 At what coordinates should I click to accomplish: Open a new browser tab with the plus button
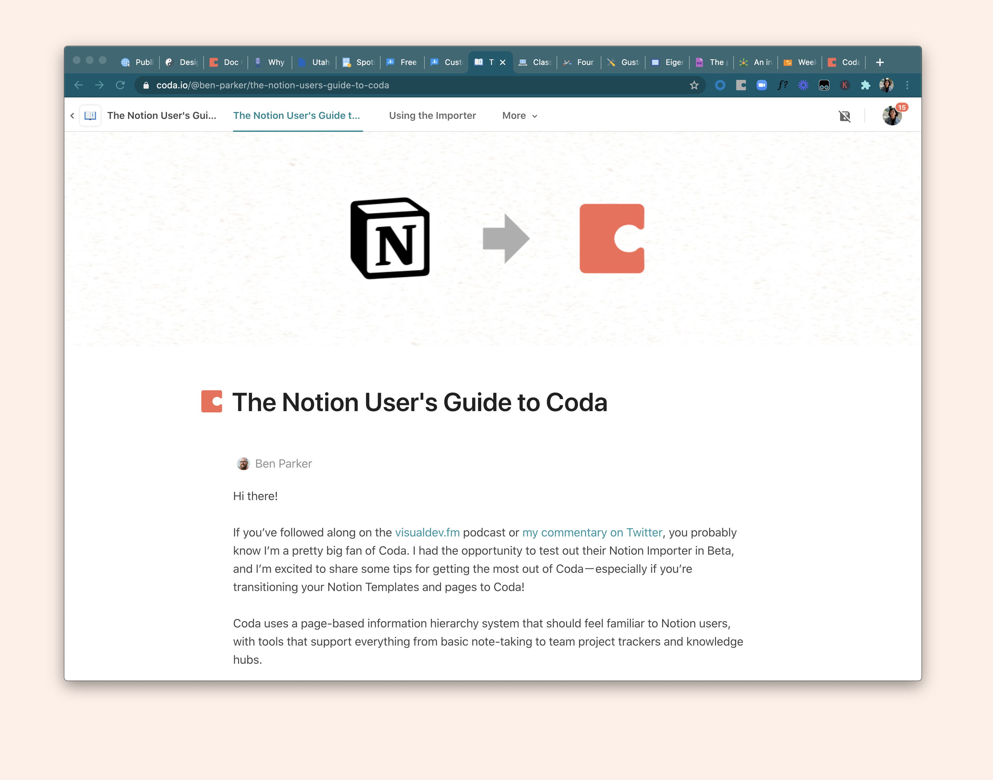pos(880,63)
